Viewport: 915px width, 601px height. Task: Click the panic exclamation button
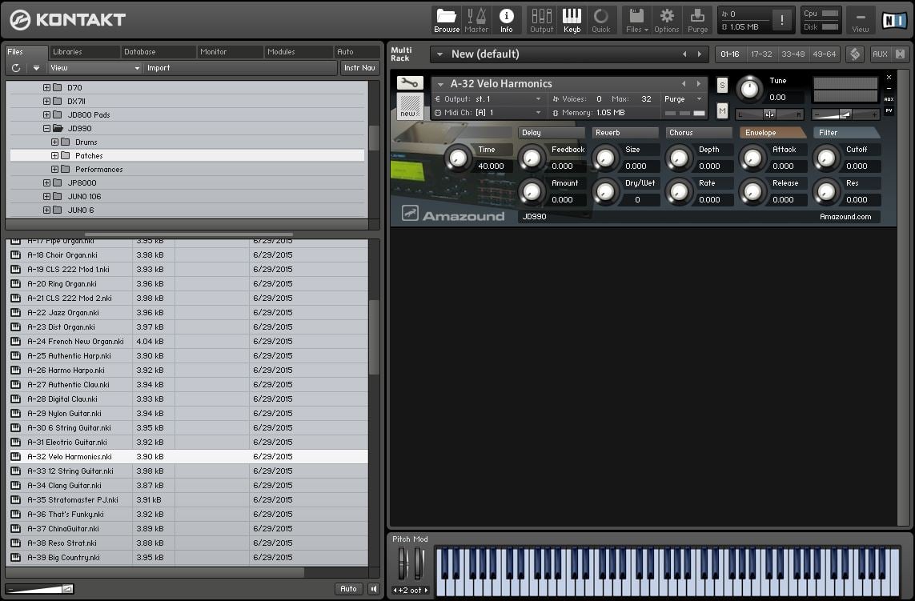pos(782,21)
